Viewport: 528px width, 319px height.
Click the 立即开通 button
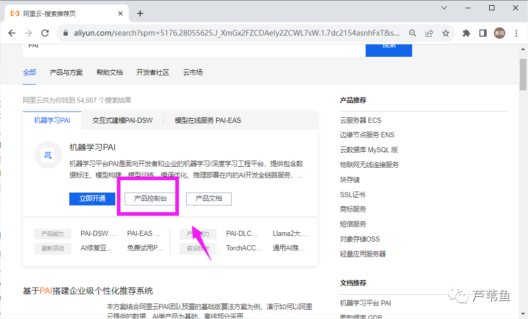pyautogui.click(x=92, y=199)
